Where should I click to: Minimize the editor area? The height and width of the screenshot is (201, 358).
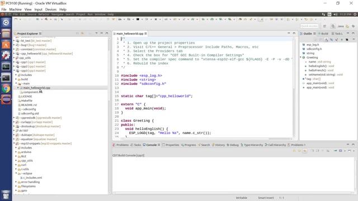[x=289, y=33]
